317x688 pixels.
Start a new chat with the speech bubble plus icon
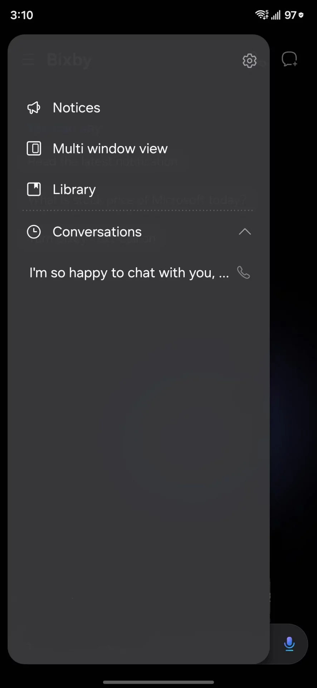point(289,59)
